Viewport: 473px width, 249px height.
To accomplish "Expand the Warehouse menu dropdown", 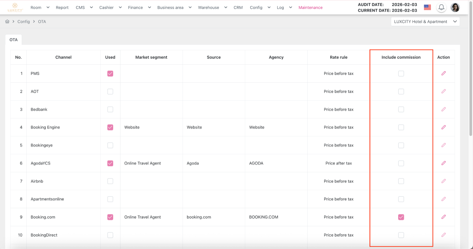I will point(212,7).
